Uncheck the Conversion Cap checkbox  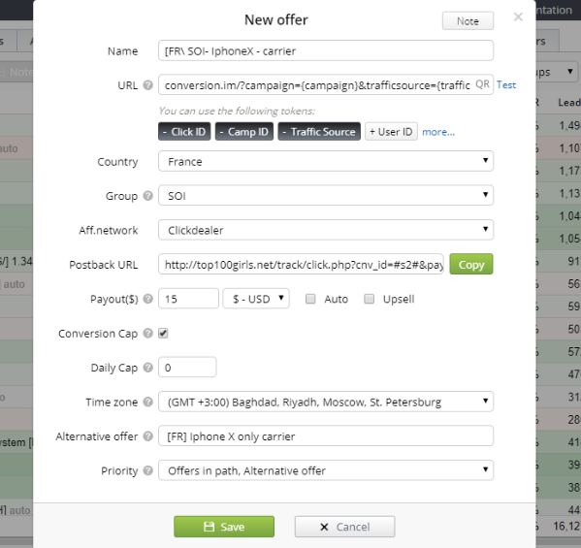click(x=163, y=333)
